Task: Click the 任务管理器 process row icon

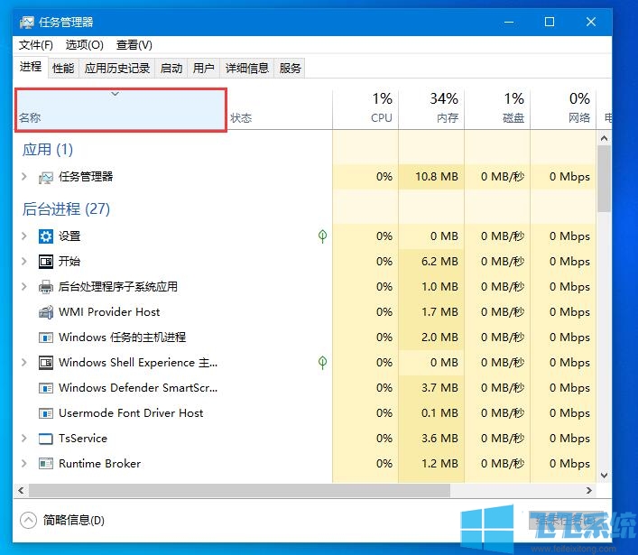Action: pos(45,178)
